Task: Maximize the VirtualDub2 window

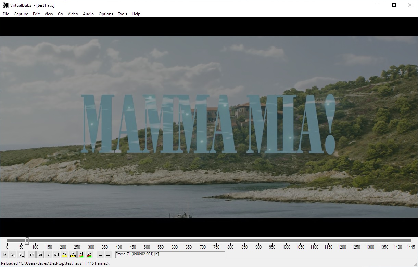Action: click(x=394, y=5)
